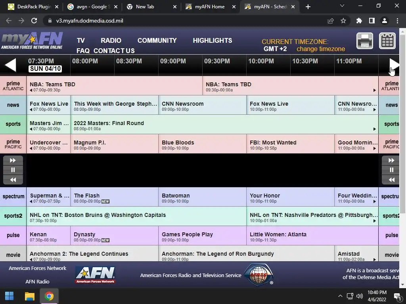Fast-forward with the left panel double arrow
The height and width of the screenshot is (304, 406).
tap(13, 160)
